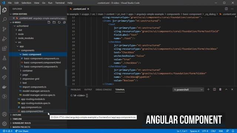237x133 pixels.
Task: Split the terminal pane
Action: coord(214,89)
